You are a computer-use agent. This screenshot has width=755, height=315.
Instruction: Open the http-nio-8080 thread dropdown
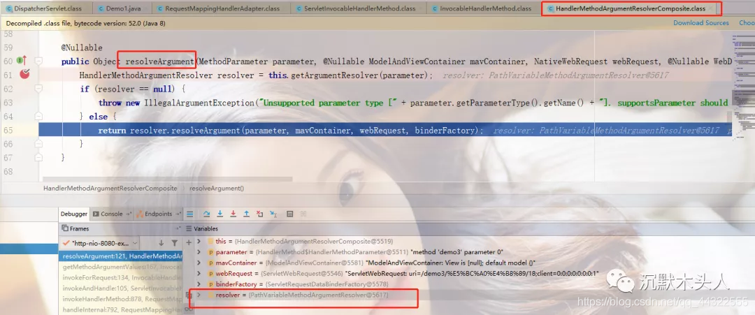pos(100,243)
